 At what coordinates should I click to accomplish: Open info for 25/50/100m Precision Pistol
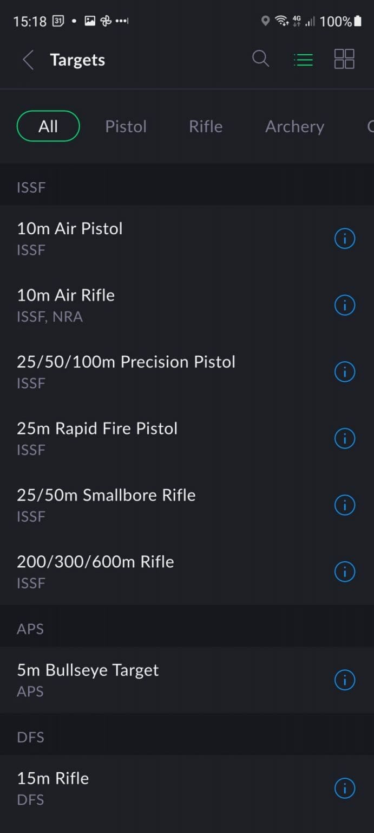(345, 371)
